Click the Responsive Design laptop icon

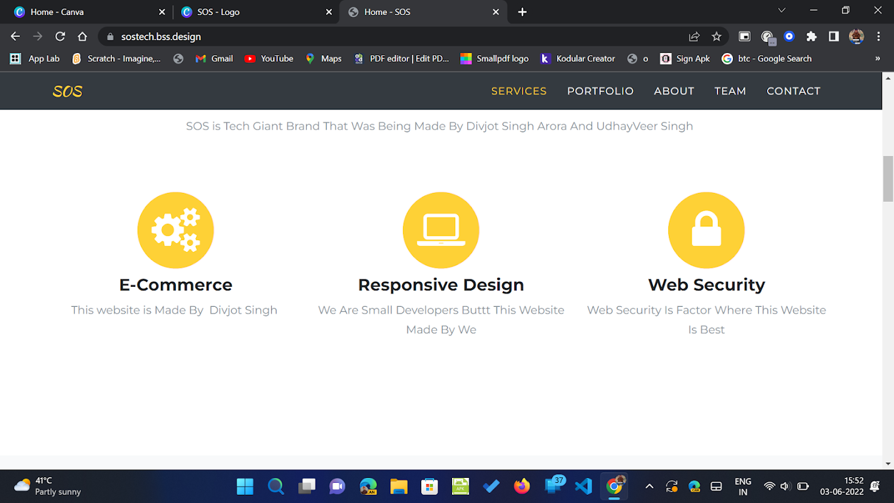[x=441, y=230]
